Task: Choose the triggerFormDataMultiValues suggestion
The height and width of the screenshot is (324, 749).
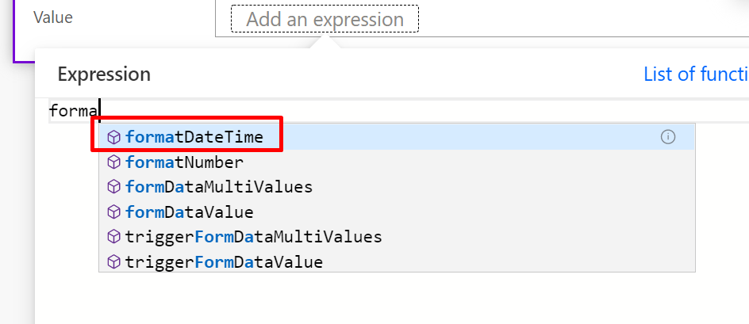Action: 397,237
